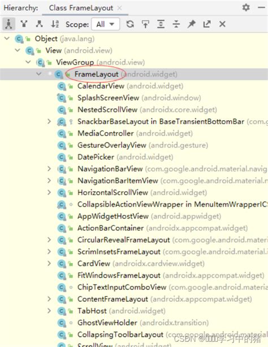Click the Collapse All icon
Screen dimensions: 268x347
(176, 24)
